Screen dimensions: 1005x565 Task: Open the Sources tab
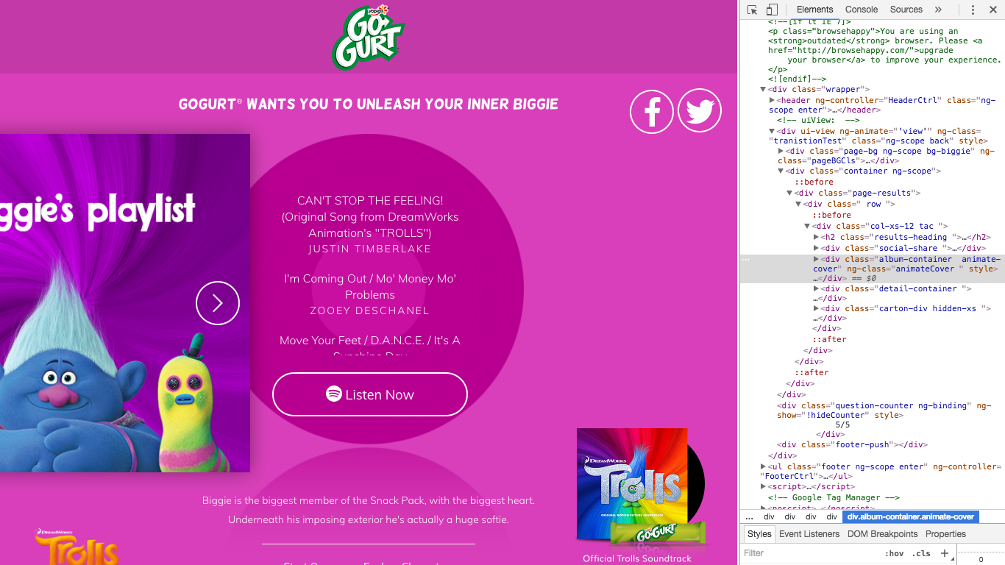click(906, 10)
